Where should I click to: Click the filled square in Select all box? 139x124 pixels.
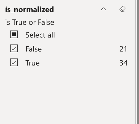point(14,34)
